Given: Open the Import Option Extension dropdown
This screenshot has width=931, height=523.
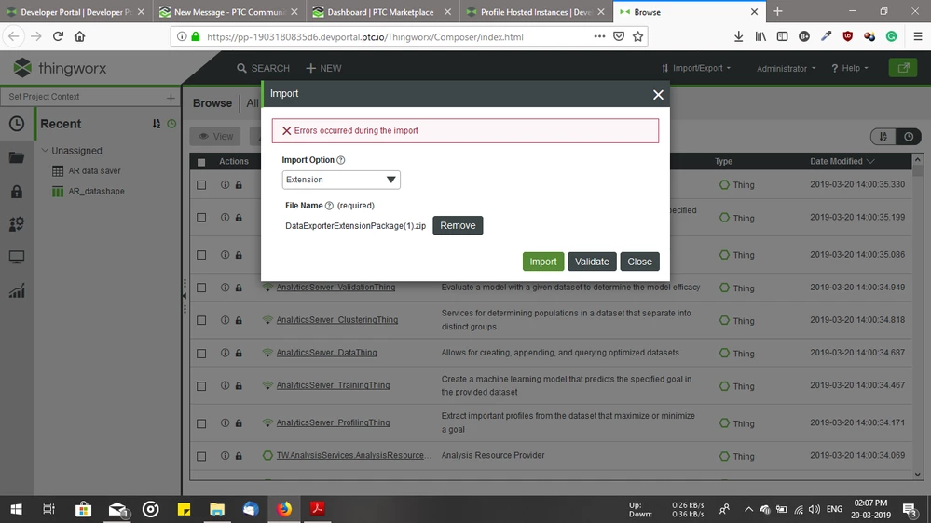Looking at the screenshot, I should (x=341, y=180).
